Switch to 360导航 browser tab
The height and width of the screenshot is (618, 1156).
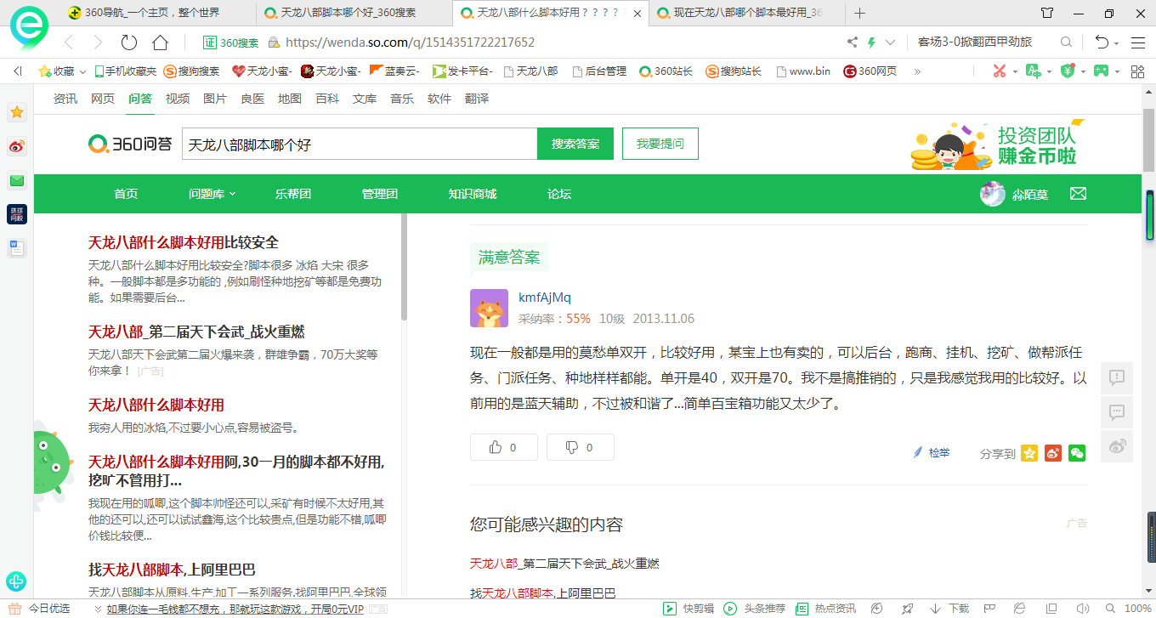point(157,13)
